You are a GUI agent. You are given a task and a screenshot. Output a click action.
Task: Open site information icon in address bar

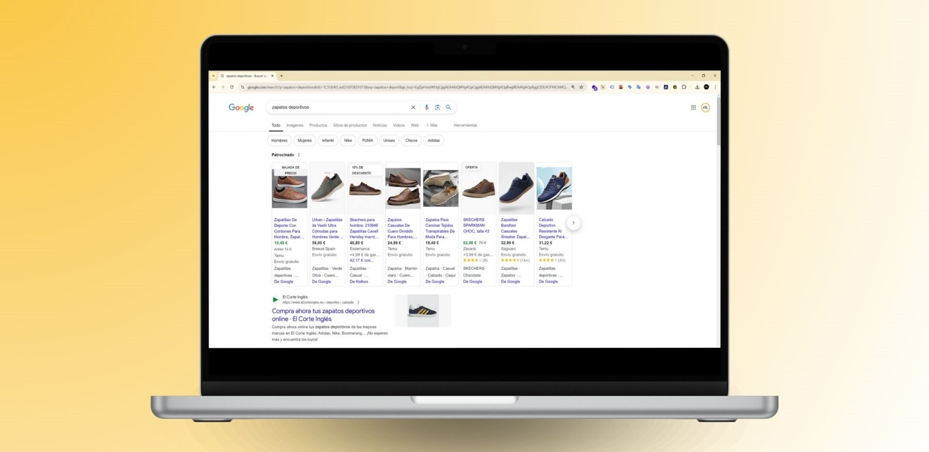[x=243, y=87]
